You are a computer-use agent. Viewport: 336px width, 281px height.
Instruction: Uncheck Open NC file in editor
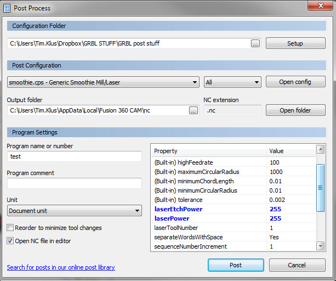click(10, 240)
